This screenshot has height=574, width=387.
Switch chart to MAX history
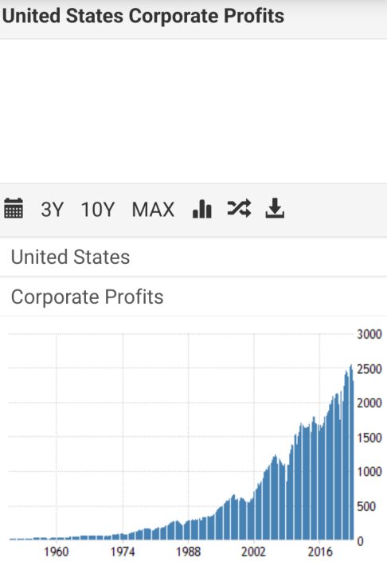[153, 210]
